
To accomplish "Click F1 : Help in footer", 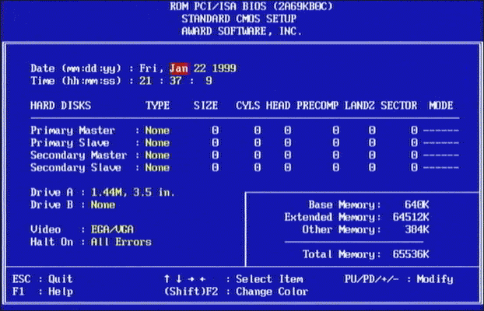I will (x=43, y=292).
